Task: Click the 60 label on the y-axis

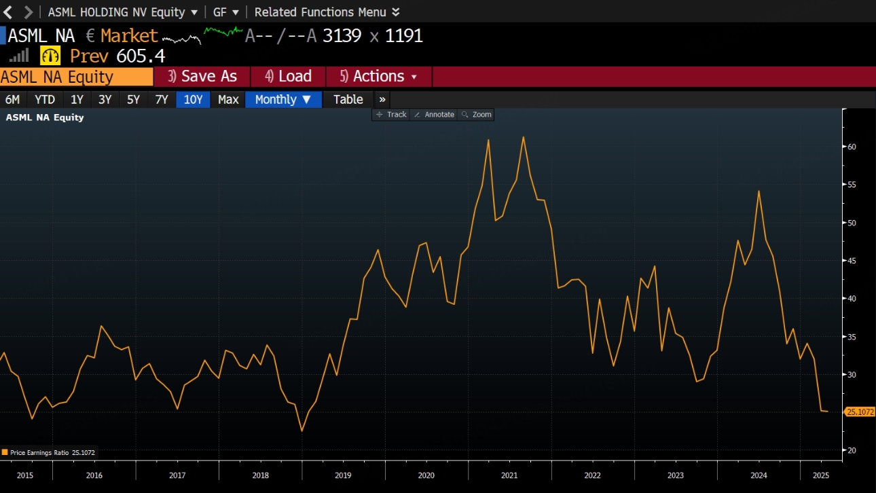Action: [852, 147]
